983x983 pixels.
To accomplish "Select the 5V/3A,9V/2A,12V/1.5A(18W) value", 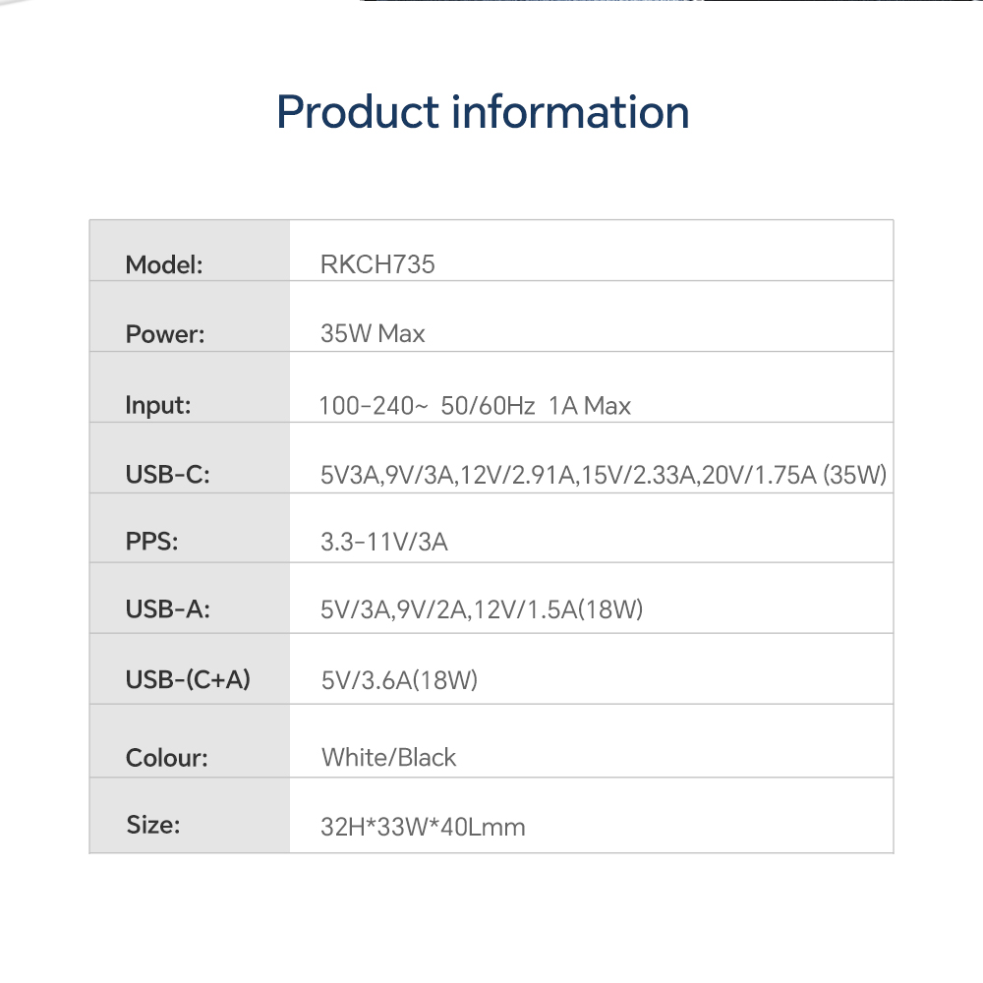I will pyautogui.click(x=482, y=609).
